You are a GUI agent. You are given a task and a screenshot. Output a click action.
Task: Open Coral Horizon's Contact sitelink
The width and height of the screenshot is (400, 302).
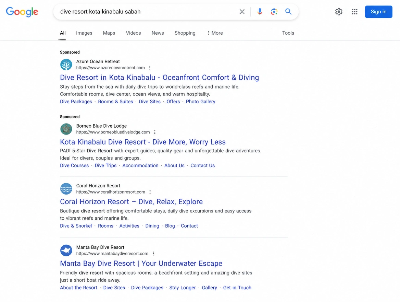coord(189,226)
